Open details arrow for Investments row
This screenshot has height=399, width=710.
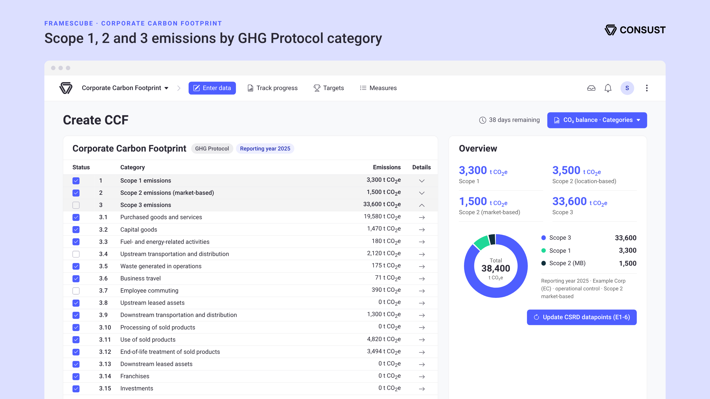(422, 389)
